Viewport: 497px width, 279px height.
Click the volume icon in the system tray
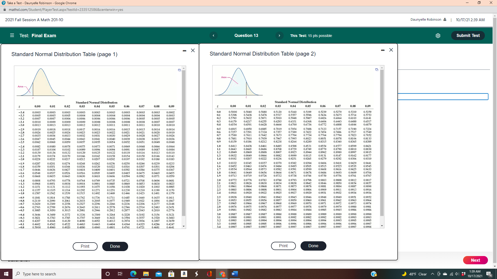[456, 274]
